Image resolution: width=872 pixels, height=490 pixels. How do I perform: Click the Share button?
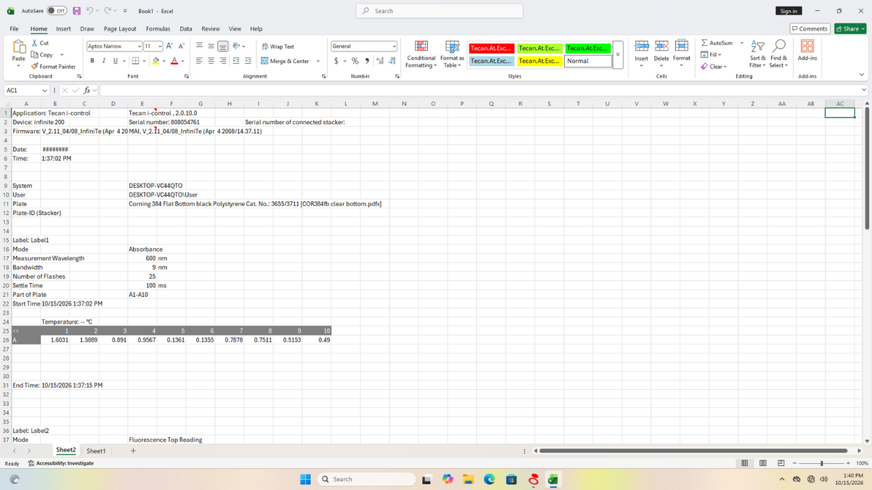click(851, 28)
